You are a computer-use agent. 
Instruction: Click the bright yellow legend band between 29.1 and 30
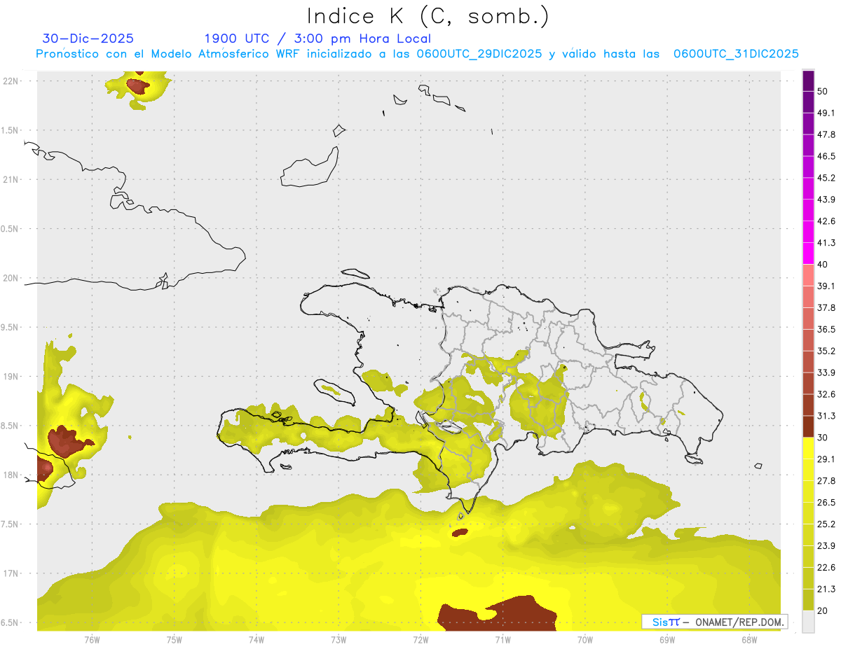tap(808, 448)
